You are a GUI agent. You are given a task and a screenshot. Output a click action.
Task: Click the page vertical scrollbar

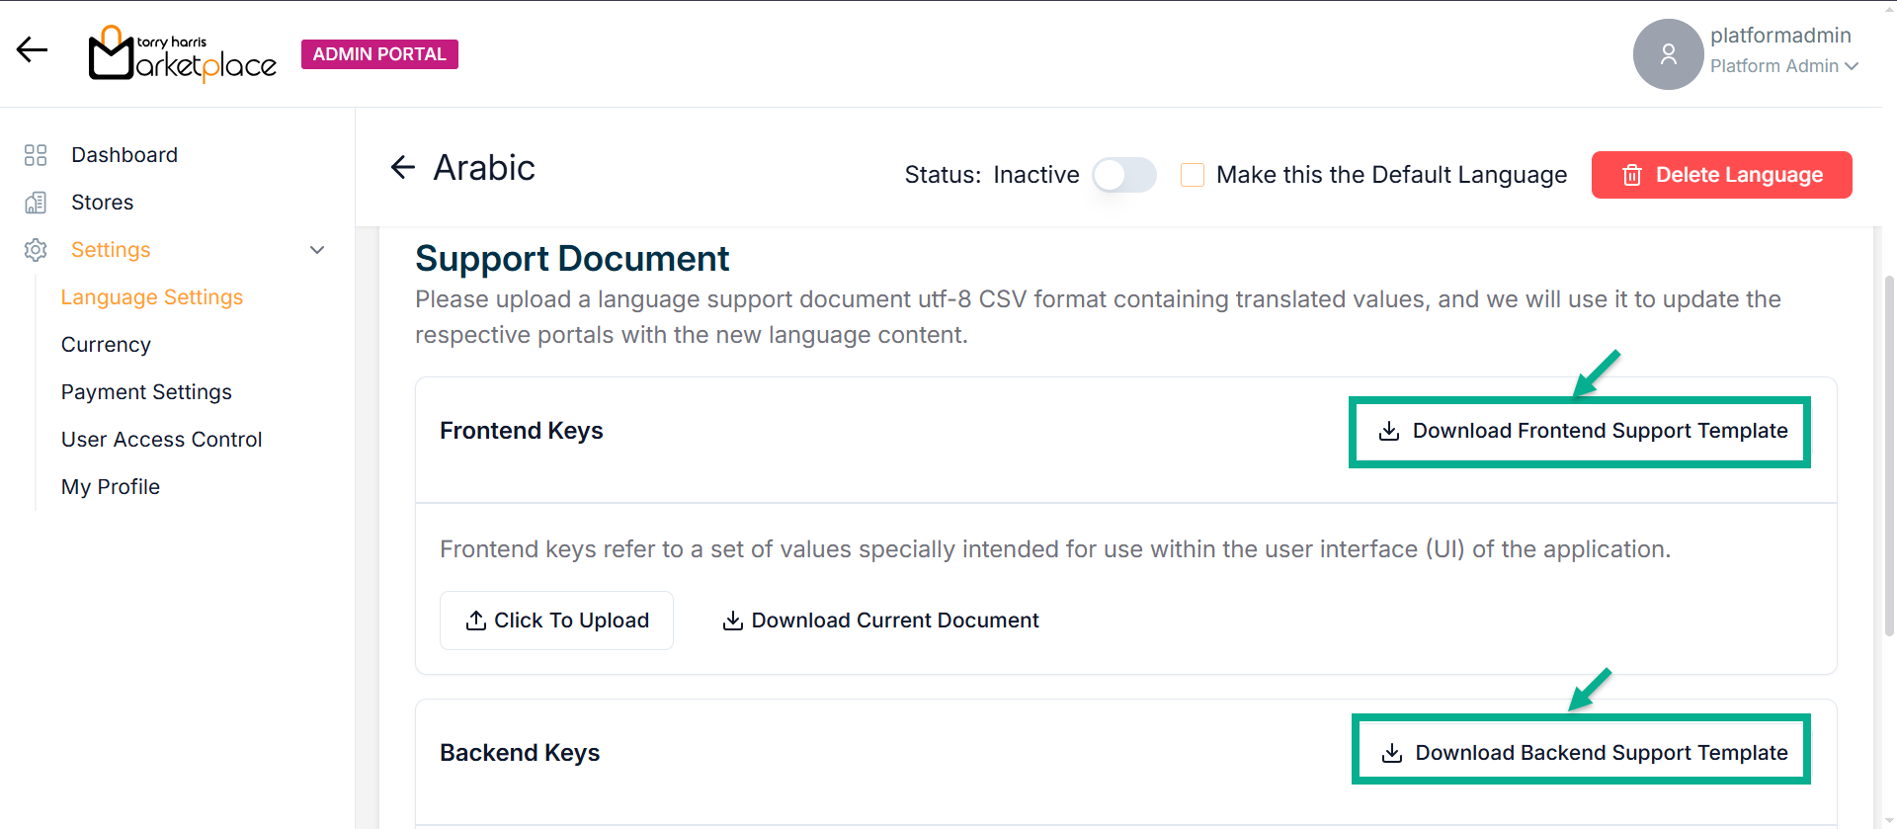(1888, 455)
